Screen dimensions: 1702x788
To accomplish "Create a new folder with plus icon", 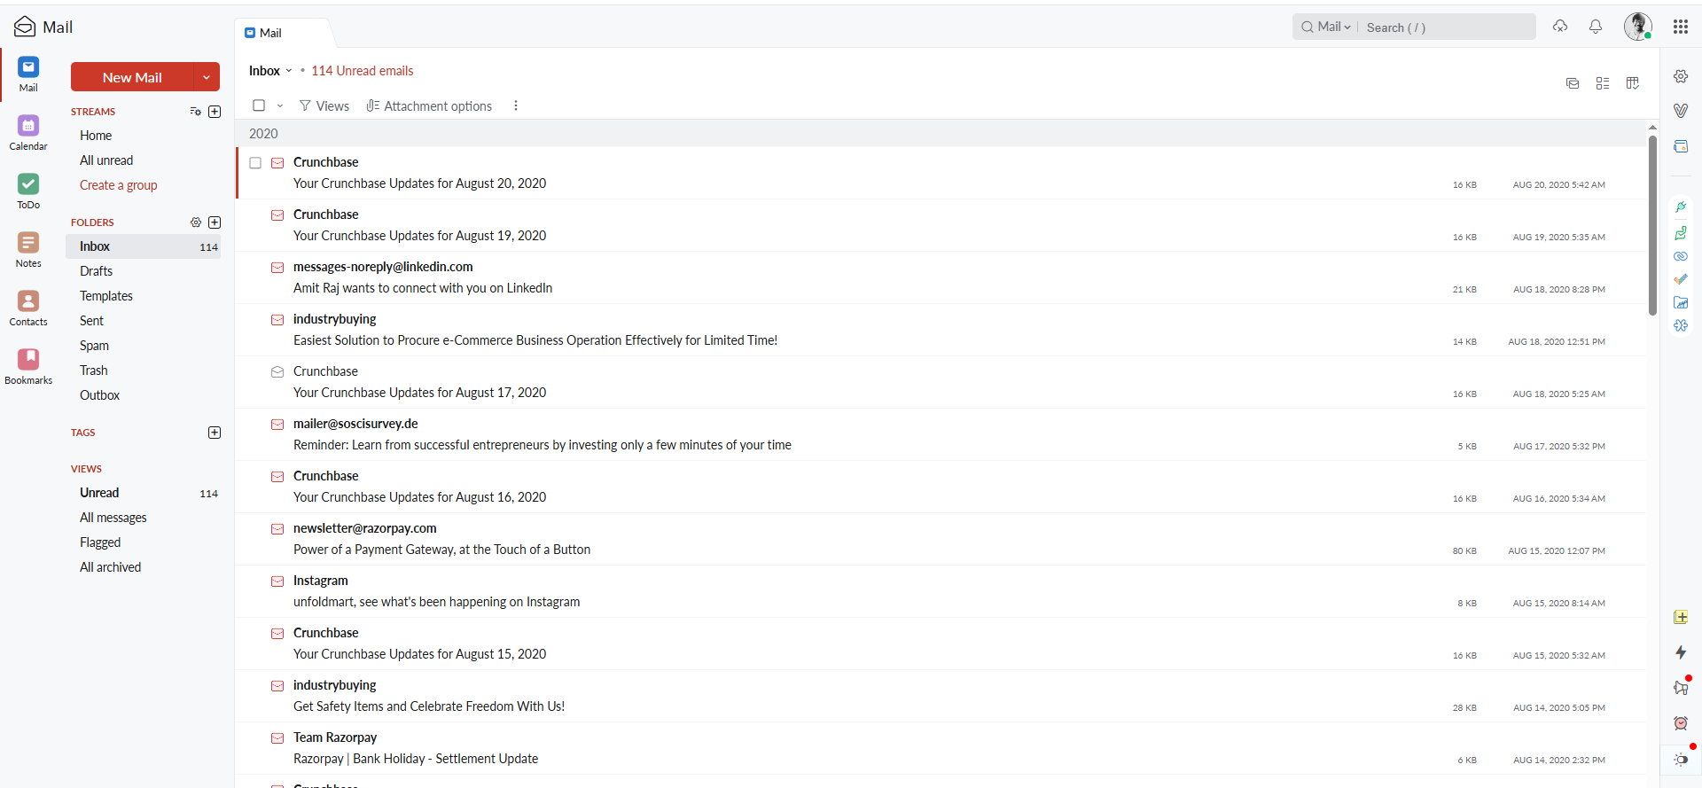I will pyautogui.click(x=215, y=222).
